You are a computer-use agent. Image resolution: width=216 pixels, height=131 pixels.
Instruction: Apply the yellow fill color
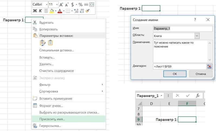pos(52,11)
